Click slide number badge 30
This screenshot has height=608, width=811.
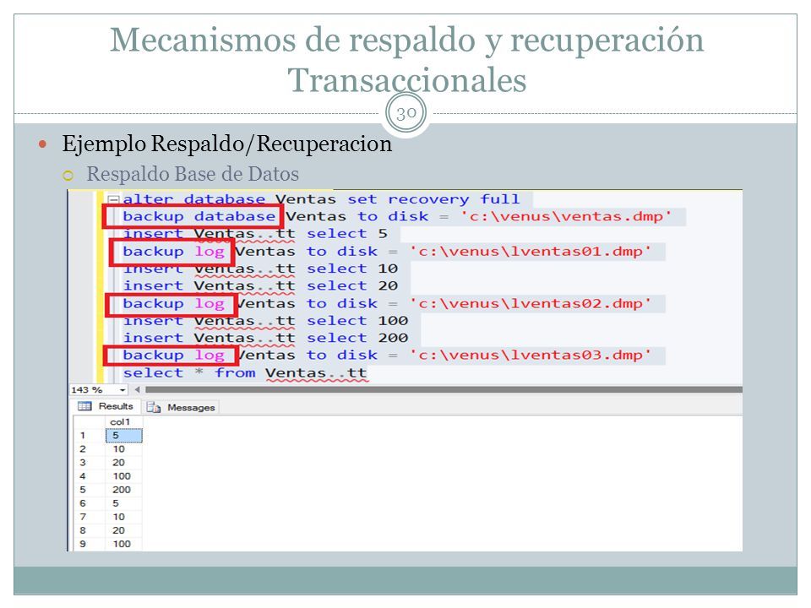click(x=406, y=112)
